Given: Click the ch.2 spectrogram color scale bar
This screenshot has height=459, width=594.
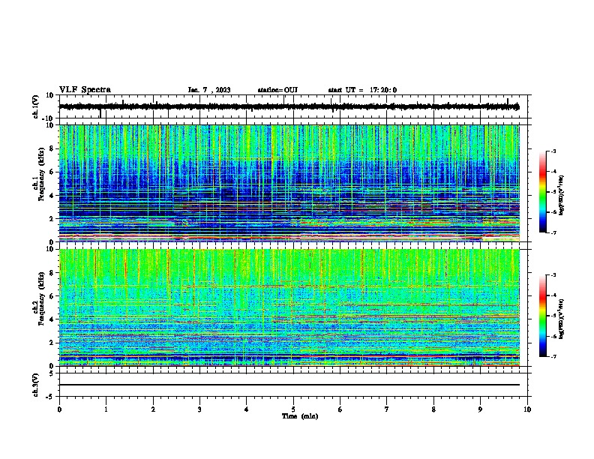Looking at the screenshot, I should [542, 316].
